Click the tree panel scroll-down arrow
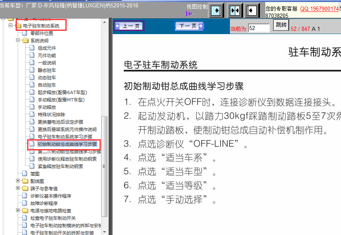This screenshot has height=235, width=341. [104, 232]
